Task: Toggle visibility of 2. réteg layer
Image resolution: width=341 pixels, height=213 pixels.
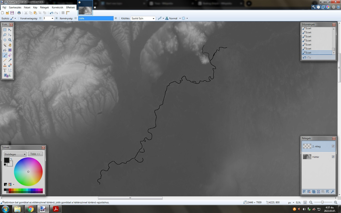Action: click(x=333, y=146)
